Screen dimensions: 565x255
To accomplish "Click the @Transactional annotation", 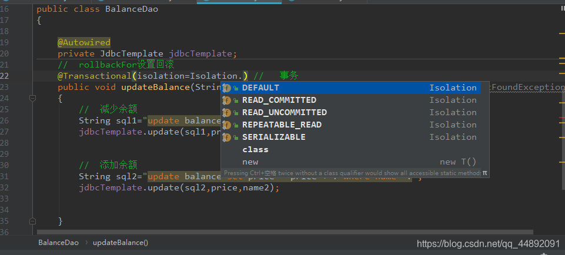I will pyautogui.click(x=95, y=76).
